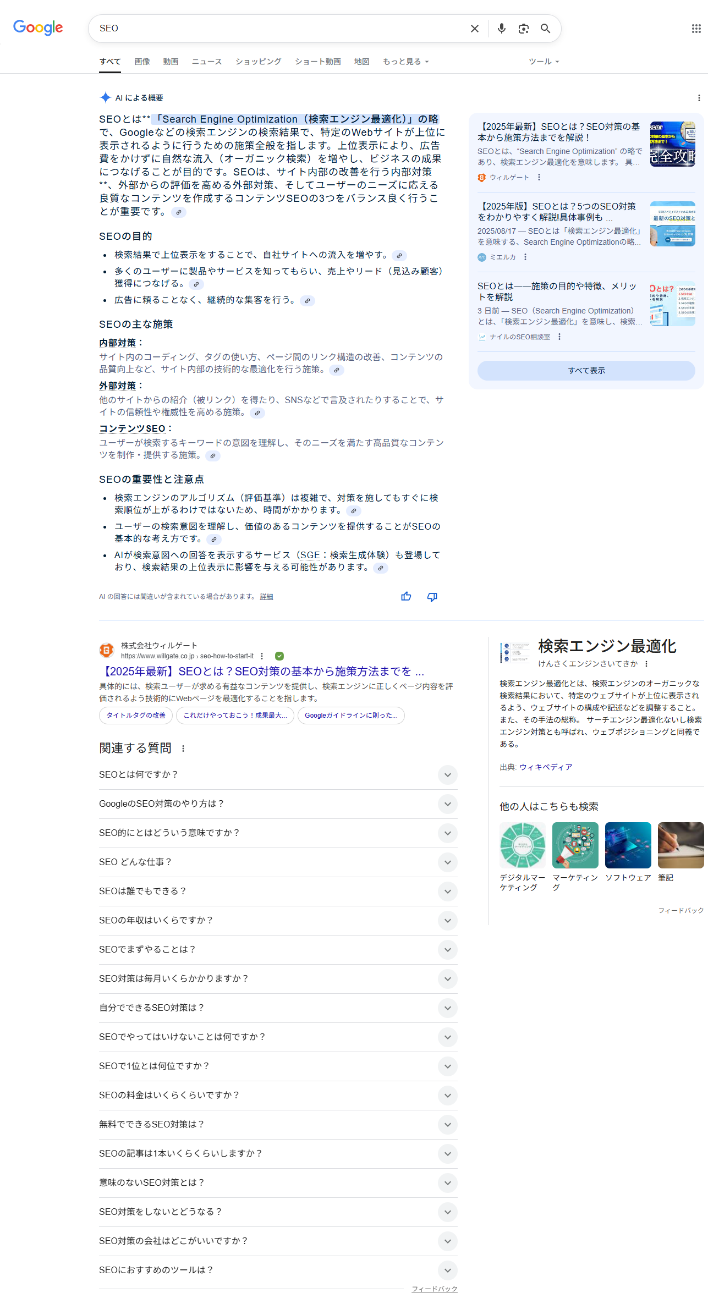Expand question SEOにおすすめのツールは？
The image size is (708, 1315).
pos(278,1270)
